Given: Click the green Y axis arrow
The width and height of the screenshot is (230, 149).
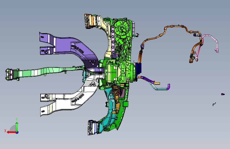Looking at the screenshot, I should 17,127.
